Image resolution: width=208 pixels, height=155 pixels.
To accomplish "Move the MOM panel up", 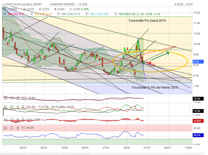I will (18, 120).
